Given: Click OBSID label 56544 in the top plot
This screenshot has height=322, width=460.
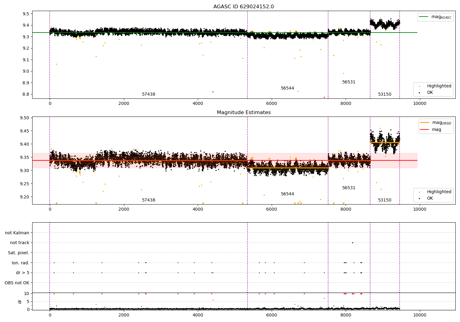Looking at the screenshot, I should click(x=287, y=88).
